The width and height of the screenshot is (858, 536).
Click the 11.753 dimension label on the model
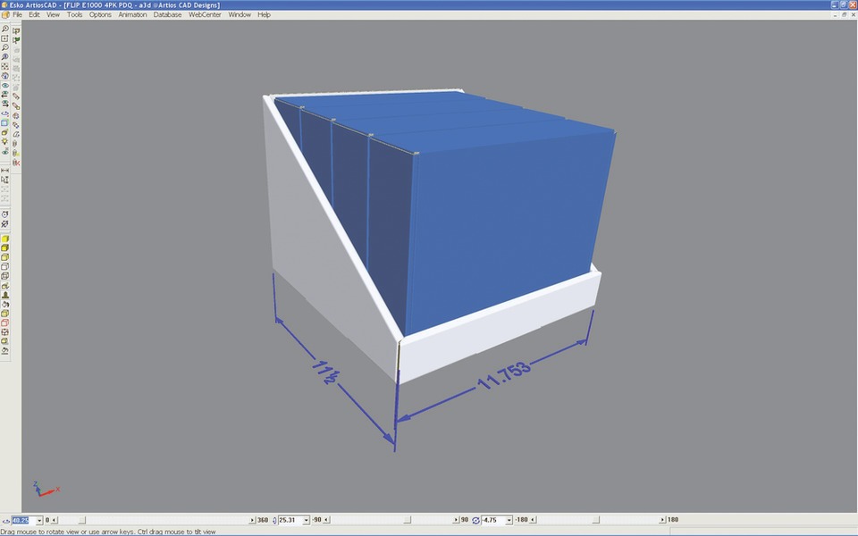(x=505, y=373)
